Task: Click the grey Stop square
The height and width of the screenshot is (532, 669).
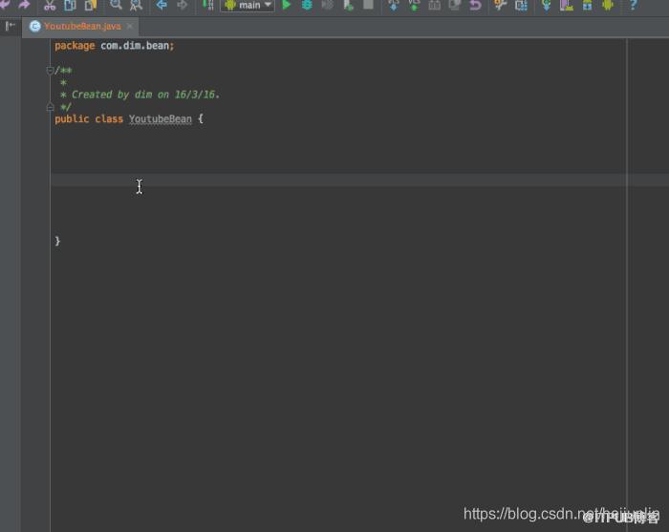Action: (x=368, y=5)
